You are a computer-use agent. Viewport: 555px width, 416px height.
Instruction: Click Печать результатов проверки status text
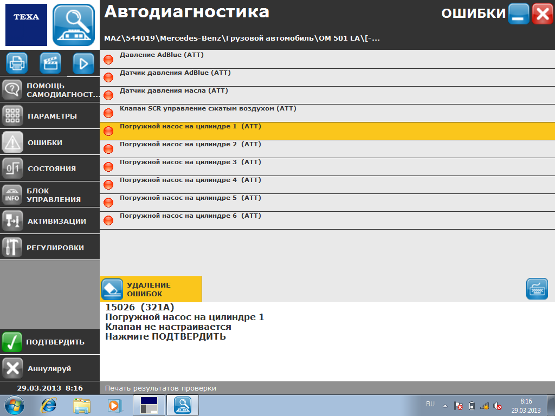pyautogui.click(x=160, y=388)
